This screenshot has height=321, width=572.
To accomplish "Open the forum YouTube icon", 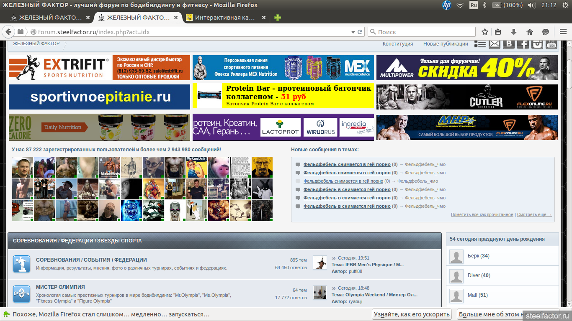I will 551,44.
